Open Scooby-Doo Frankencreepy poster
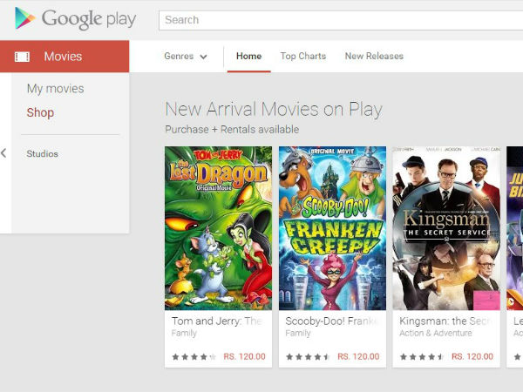 pyautogui.click(x=332, y=228)
